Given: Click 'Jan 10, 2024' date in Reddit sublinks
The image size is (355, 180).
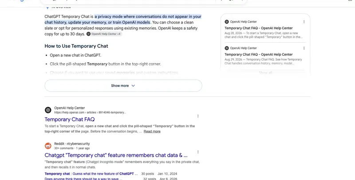Looking at the screenshot, I should click(x=167, y=174).
